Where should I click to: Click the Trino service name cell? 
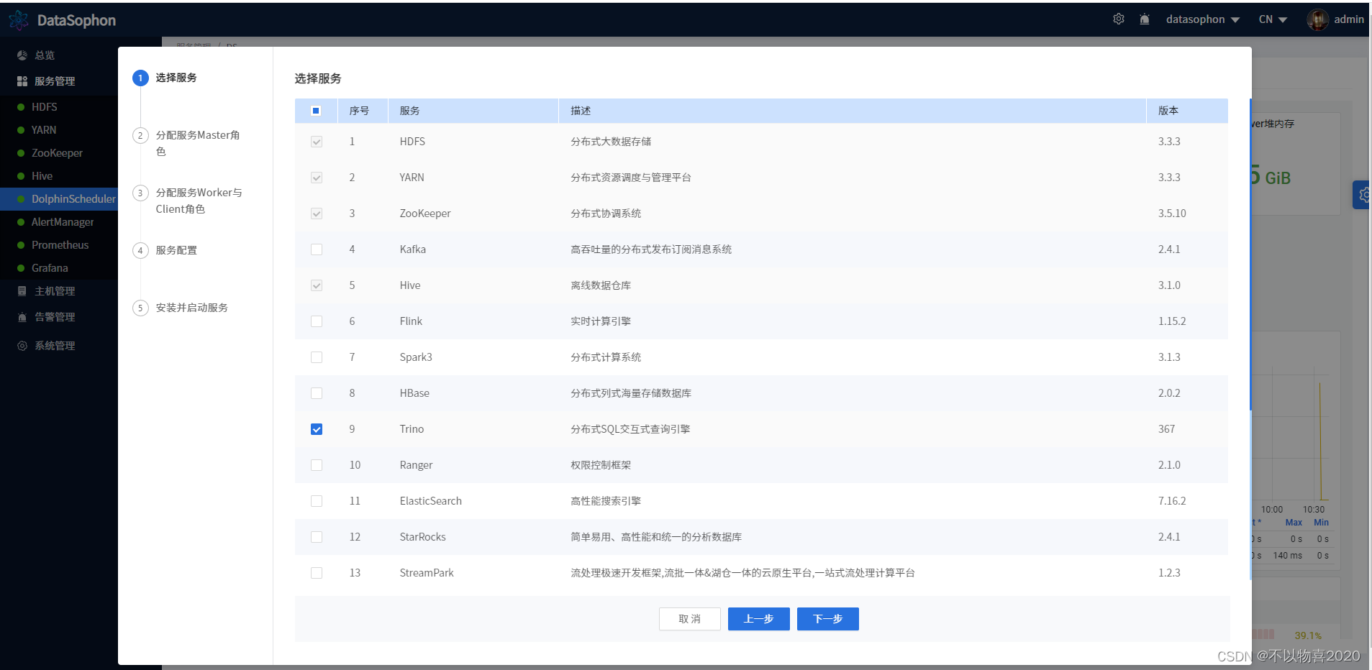point(412,429)
